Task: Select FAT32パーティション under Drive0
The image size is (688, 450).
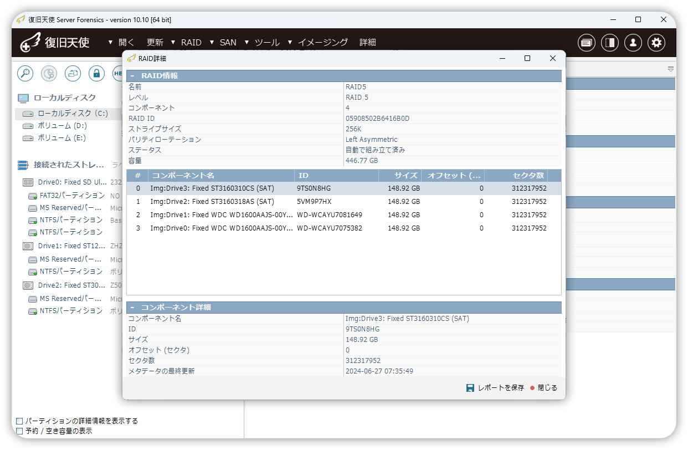Action: 72,196
